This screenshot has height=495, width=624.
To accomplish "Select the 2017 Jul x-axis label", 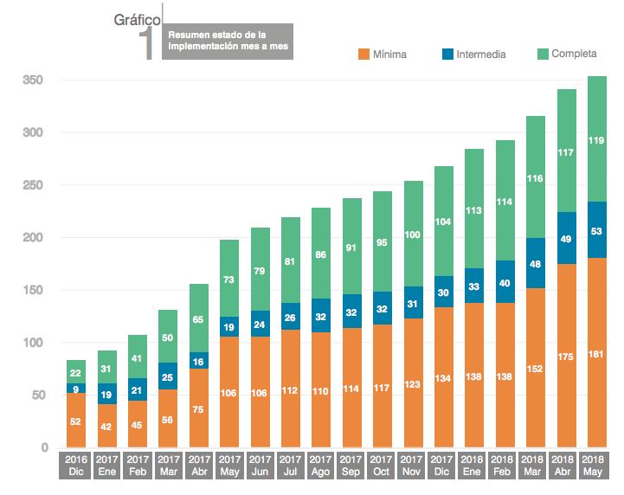I will click(291, 465).
